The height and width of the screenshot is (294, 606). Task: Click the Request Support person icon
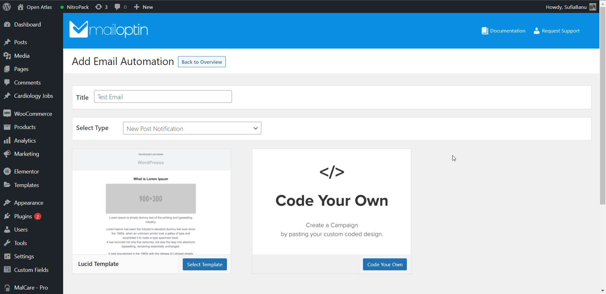537,31
